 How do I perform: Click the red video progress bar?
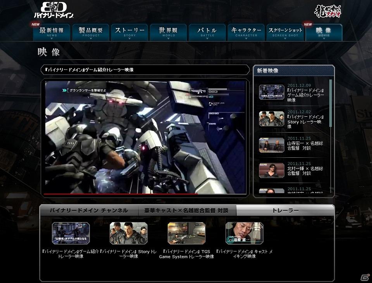point(121,194)
